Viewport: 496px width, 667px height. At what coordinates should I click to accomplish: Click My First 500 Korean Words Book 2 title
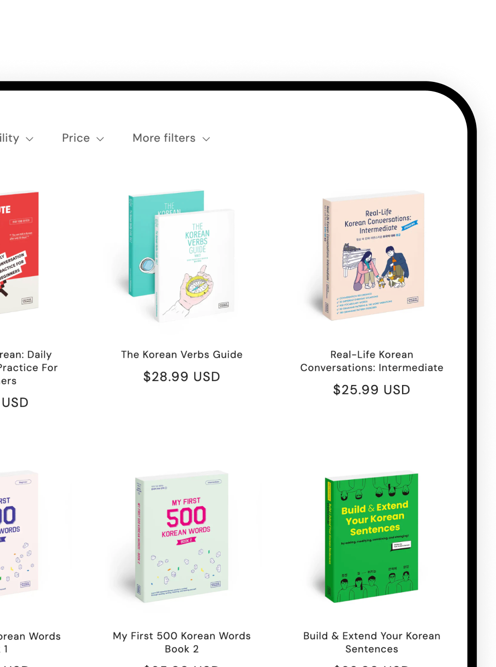[x=182, y=642]
